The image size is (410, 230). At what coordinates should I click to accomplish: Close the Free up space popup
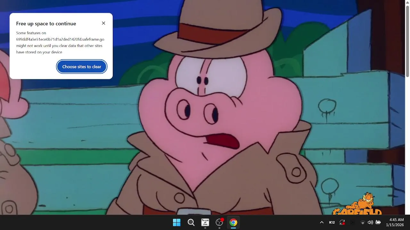(x=103, y=23)
